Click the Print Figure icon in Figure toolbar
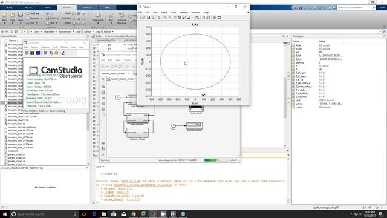 153,18
